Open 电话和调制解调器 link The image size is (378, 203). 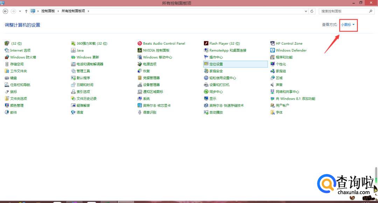click(x=90, y=64)
